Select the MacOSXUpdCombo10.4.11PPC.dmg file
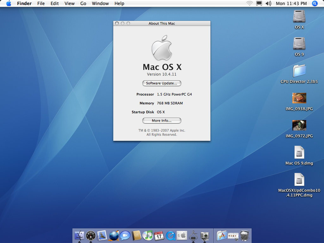 pos(299,180)
